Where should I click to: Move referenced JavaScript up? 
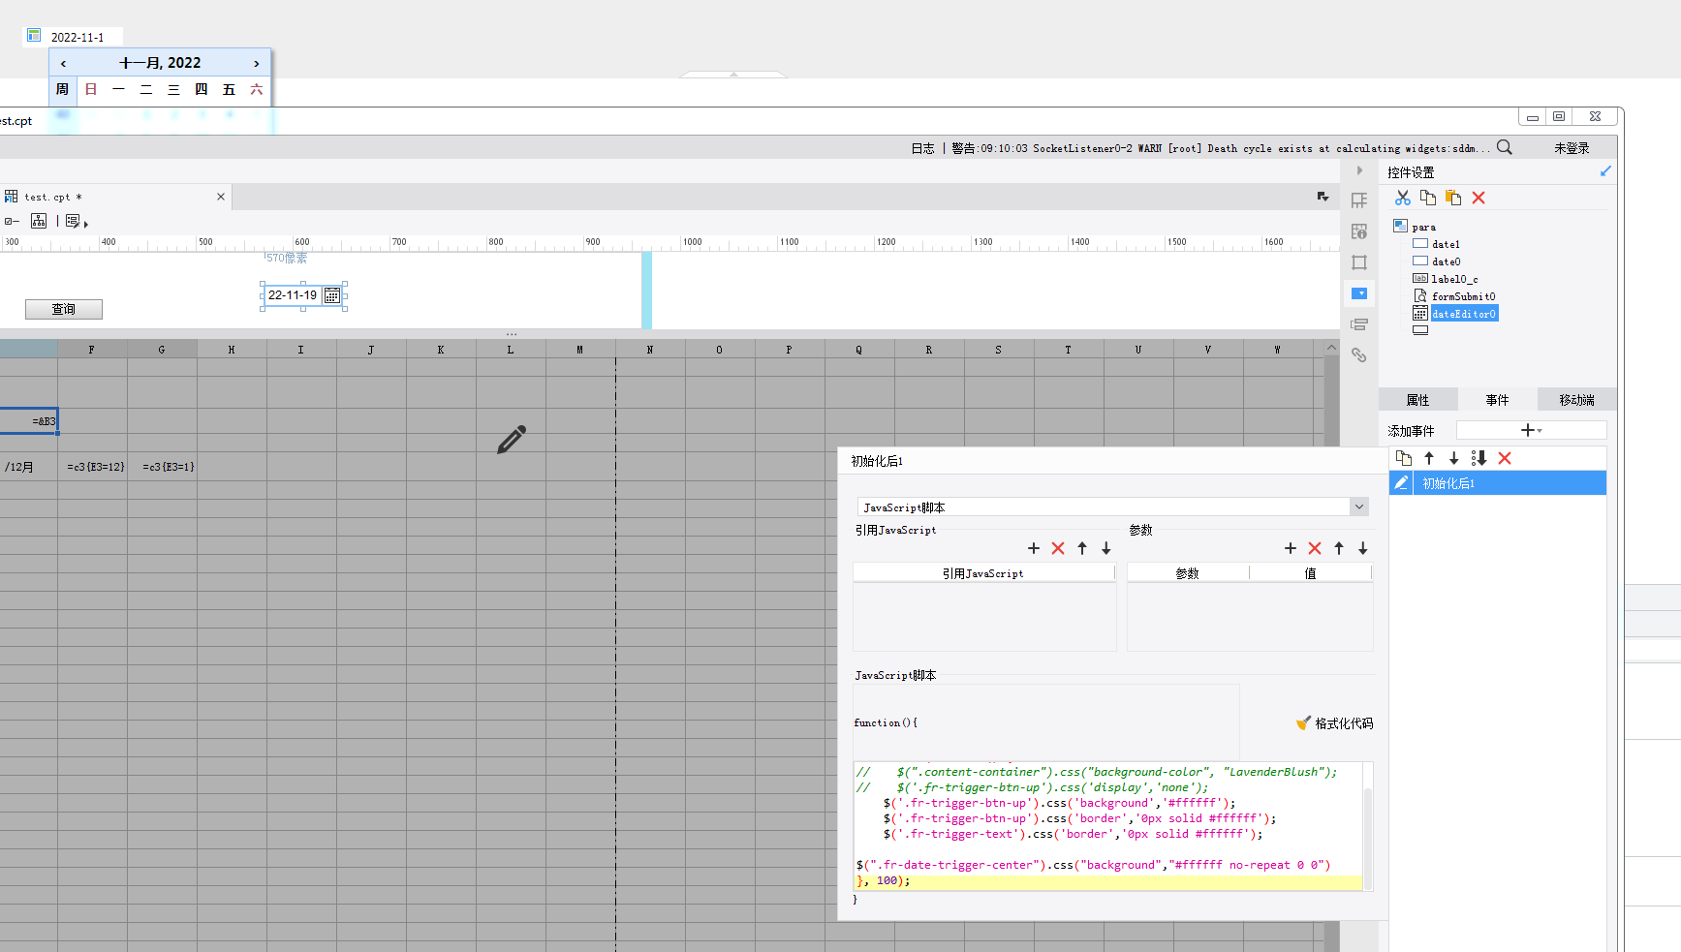click(x=1082, y=548)
